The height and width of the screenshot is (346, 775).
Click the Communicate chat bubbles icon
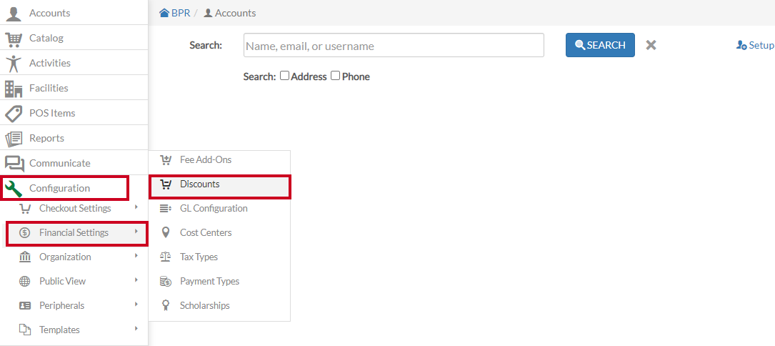coord(14,164)
